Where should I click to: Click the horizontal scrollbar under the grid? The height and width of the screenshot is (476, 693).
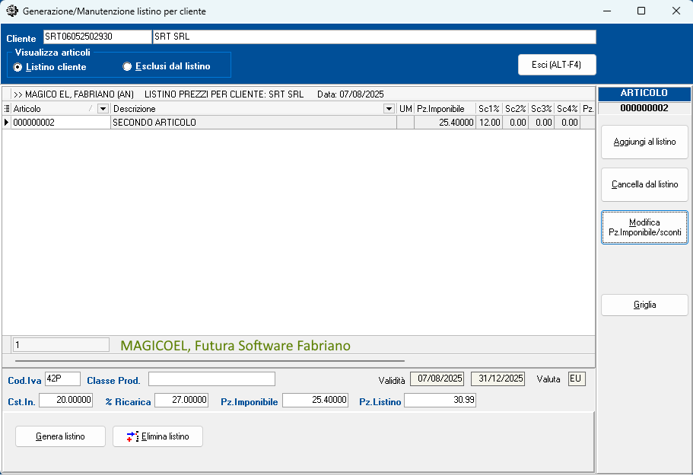(x=210, y=361)
